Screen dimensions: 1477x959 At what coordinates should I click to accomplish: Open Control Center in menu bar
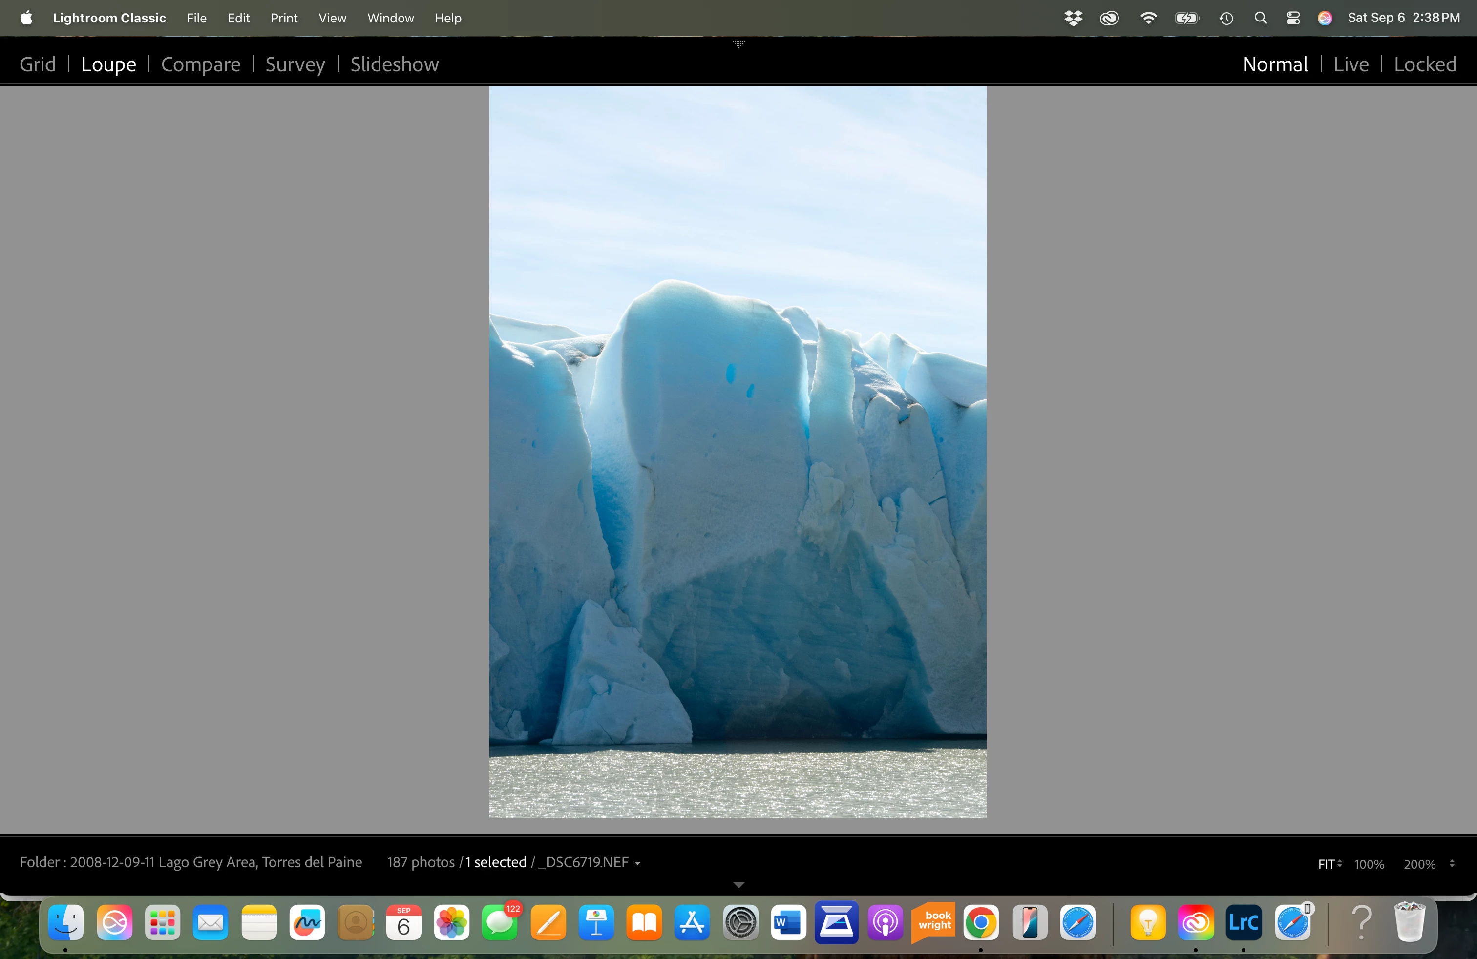[1293, 18]
